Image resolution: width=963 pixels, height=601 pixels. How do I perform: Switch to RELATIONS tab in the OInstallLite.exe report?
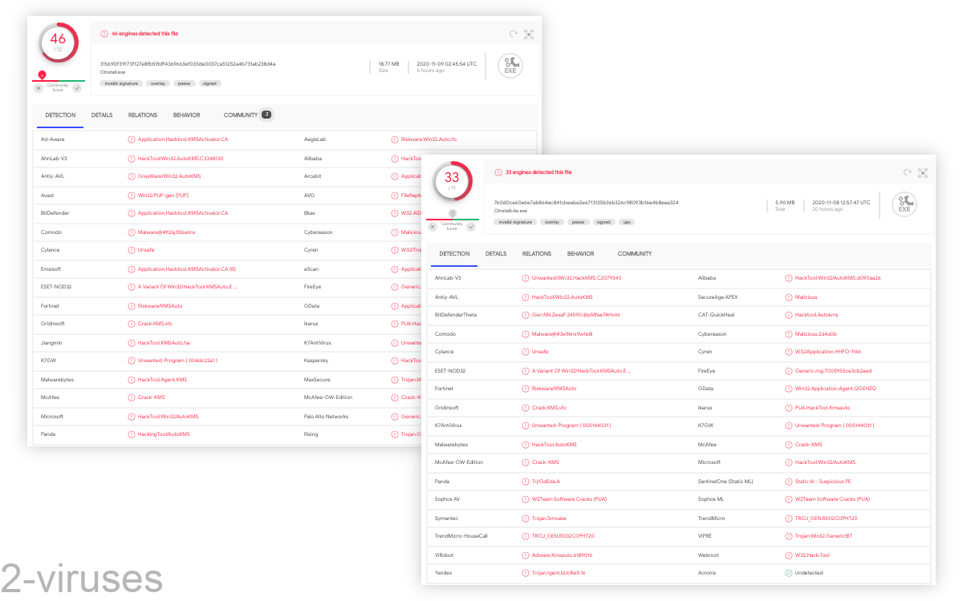point(537,254)
